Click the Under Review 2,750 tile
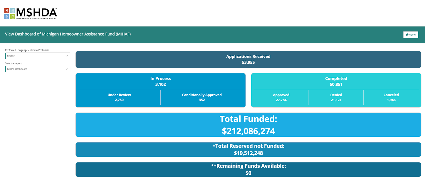 point(119,97)
